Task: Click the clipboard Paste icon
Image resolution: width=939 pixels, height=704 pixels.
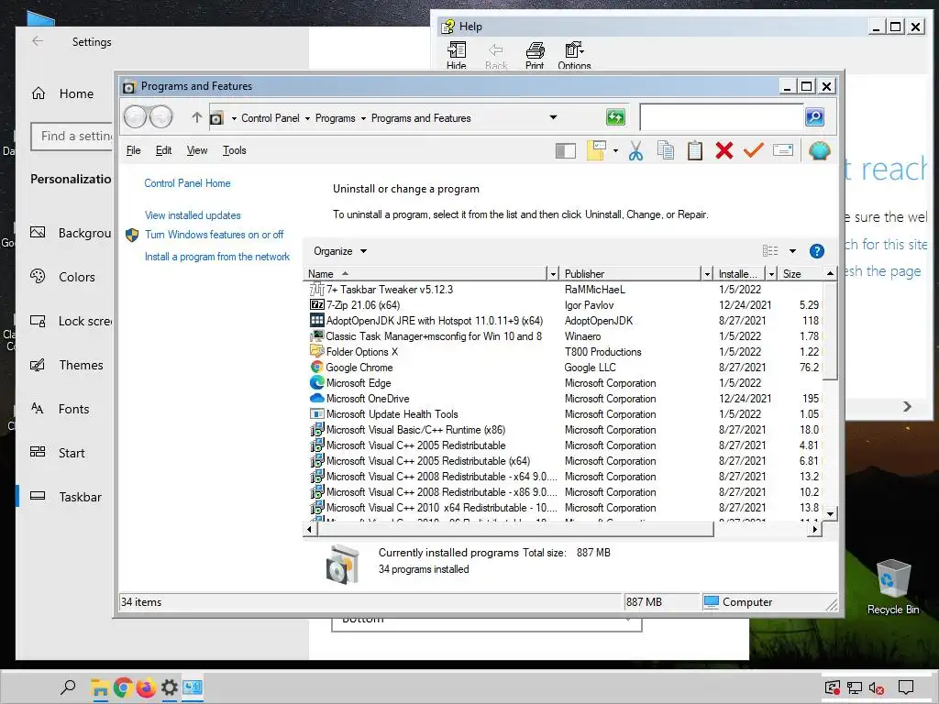Action: [x=695, y=150]
